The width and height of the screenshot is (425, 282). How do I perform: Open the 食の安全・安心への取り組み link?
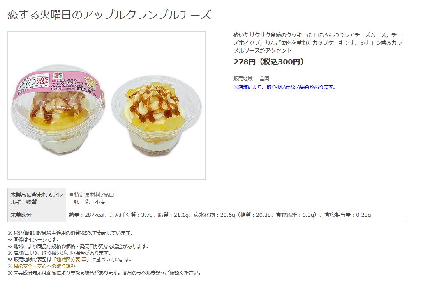pyautogui.click(x=44, y=266)
